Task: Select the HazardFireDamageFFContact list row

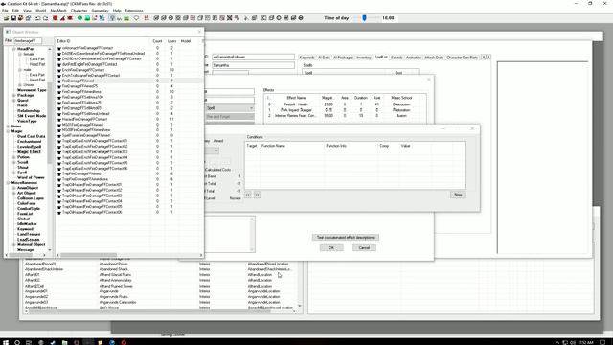Action: click(x=129, y=119)
